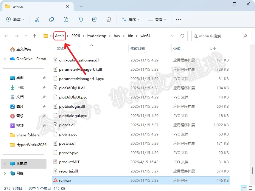Sort by the Size column header
255x191 pixels.
pos(213,48)
